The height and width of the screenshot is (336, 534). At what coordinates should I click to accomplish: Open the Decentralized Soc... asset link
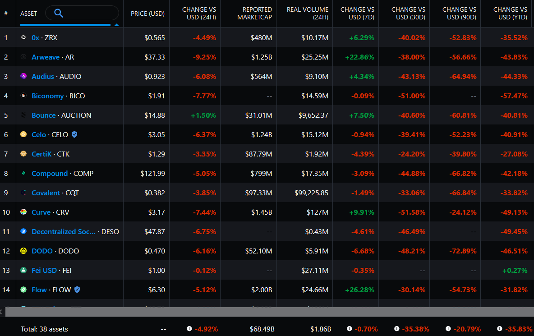pyautogui.click(x=63, y=231)
